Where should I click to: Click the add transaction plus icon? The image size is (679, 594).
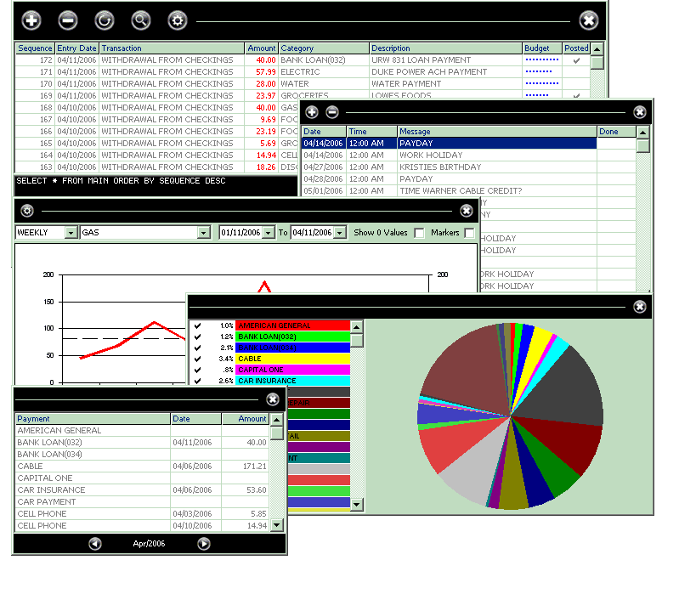click(x=31, y=20)
